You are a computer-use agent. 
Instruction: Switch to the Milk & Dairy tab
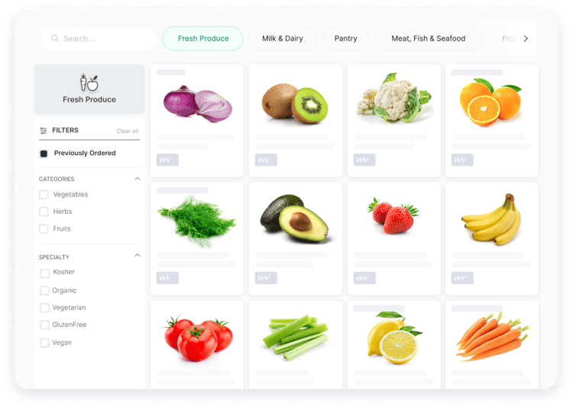tap(283, 38)
